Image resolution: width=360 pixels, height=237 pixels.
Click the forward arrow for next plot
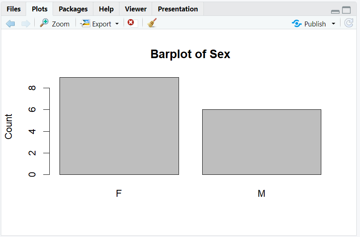point(26,23)
